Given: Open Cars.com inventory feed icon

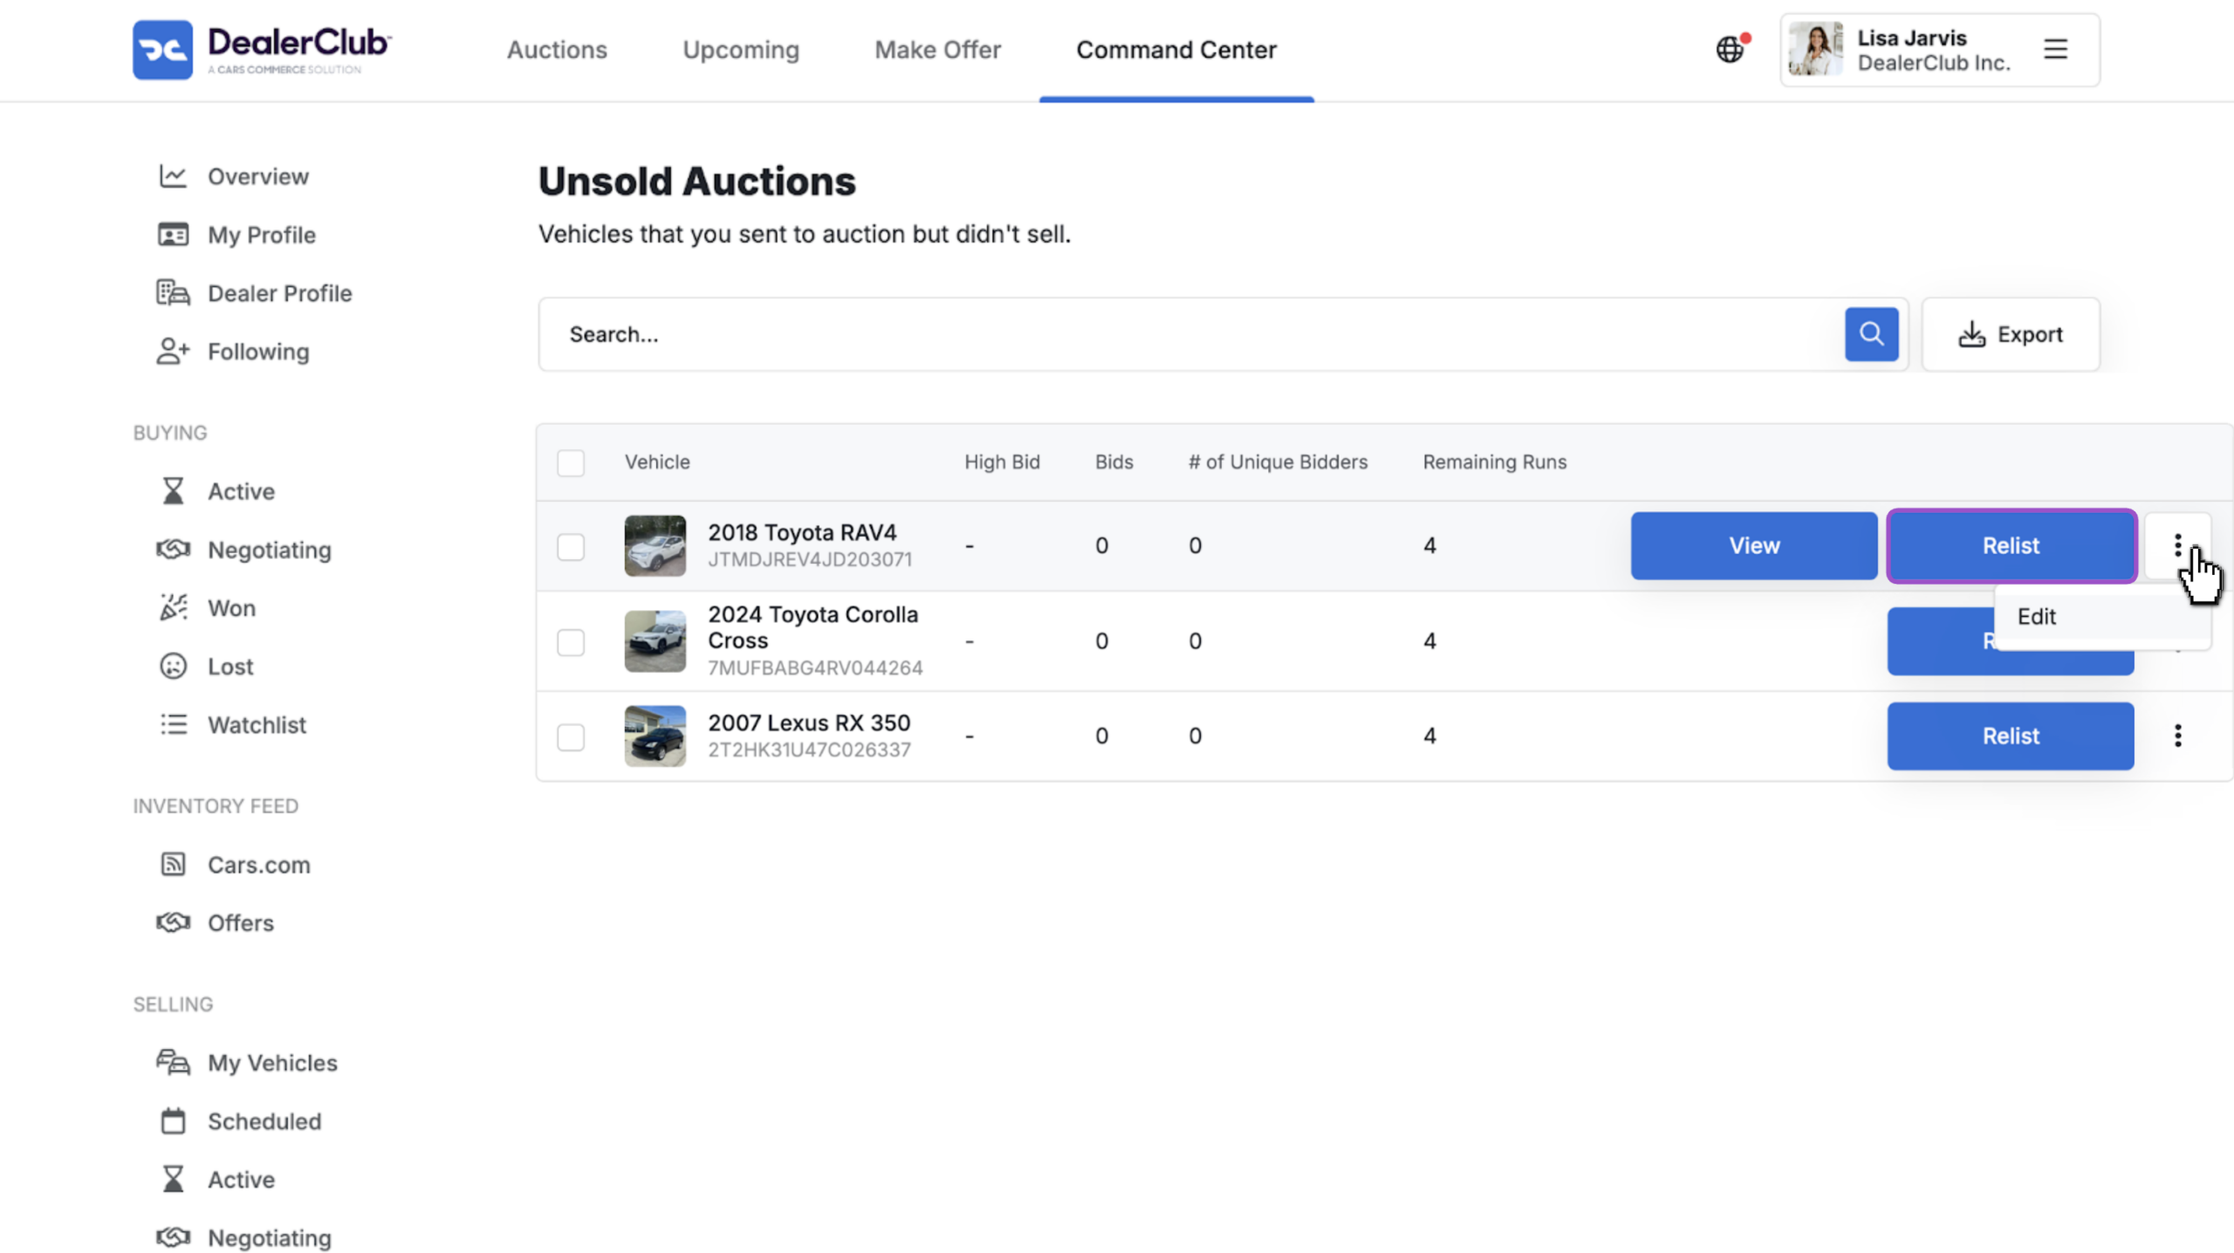Looking at the screenshot, I should coord(173,864).
